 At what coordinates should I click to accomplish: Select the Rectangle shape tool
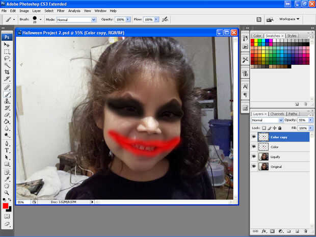coord(7,164)
